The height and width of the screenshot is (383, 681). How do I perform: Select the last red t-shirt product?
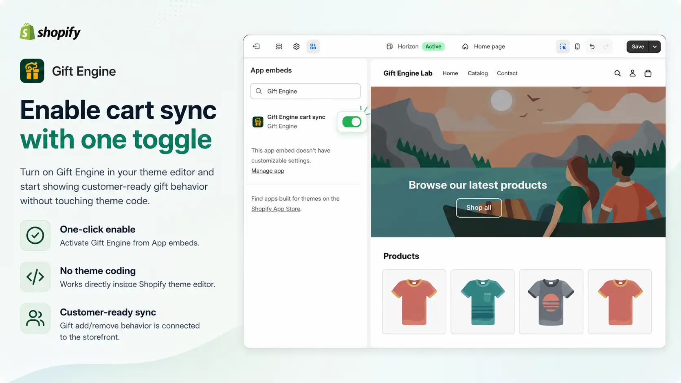tap(620, 302)
